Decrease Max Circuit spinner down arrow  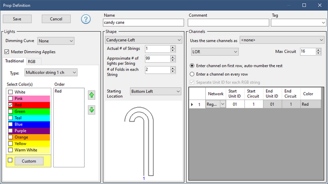pyautogui.click(x=318, y=53)
